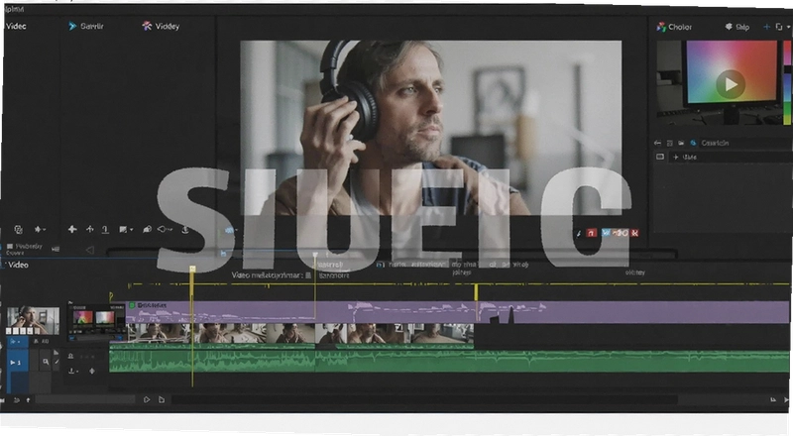Screen dimensions: 793x436
Task: Click the underlined text tool icon
Action: [x=105, y=230]
